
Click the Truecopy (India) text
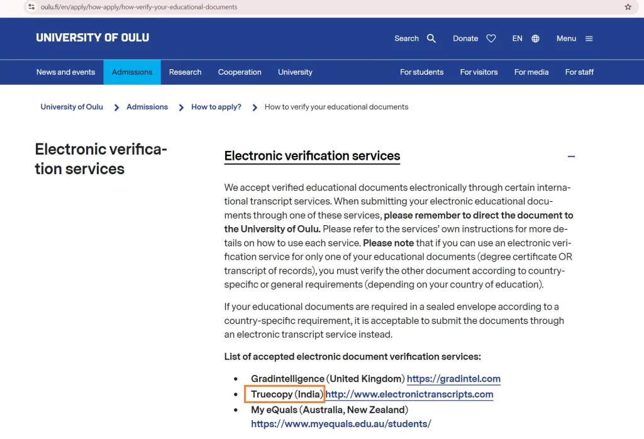(287, 394)
